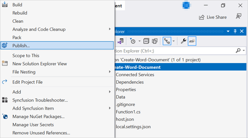Screen dimensions: 248x138
Task: Close the Solution Explorer panel
Action: pyautogui.click(x=242, y=31)
